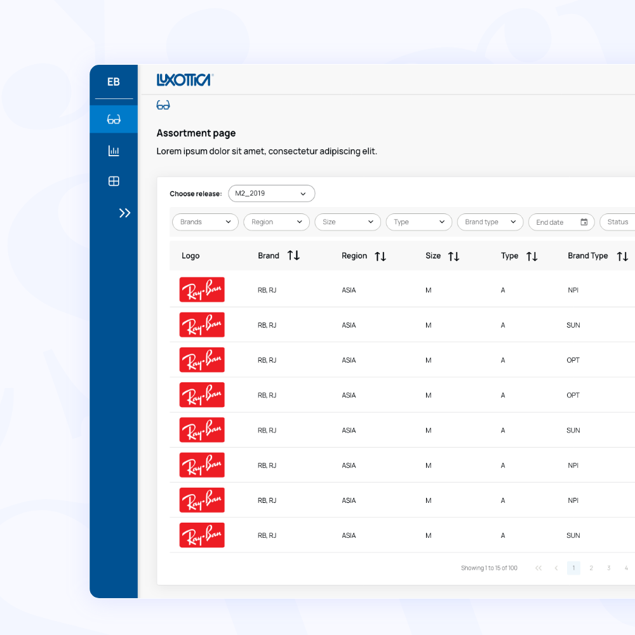Viewport: 635px width, 635px height.
Task: Open the Brands filter dropdown
Action: point(205,222)
